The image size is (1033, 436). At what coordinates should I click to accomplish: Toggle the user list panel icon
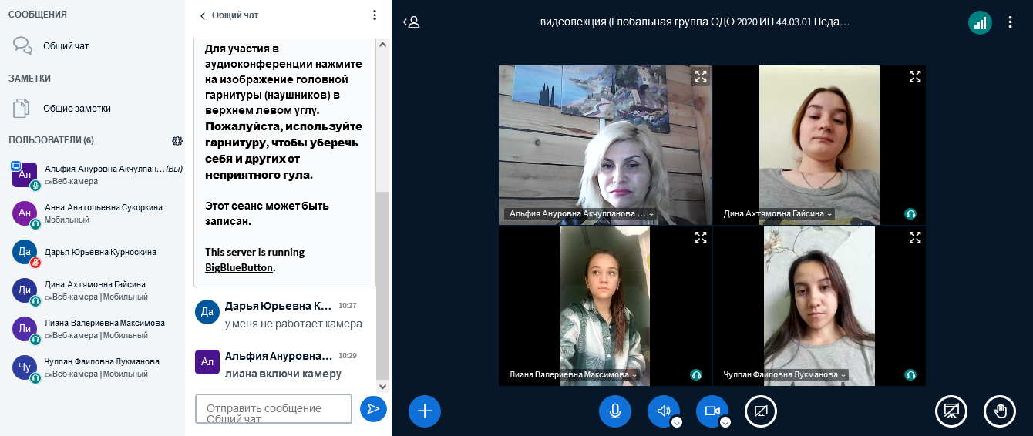[x=412, y=22]
